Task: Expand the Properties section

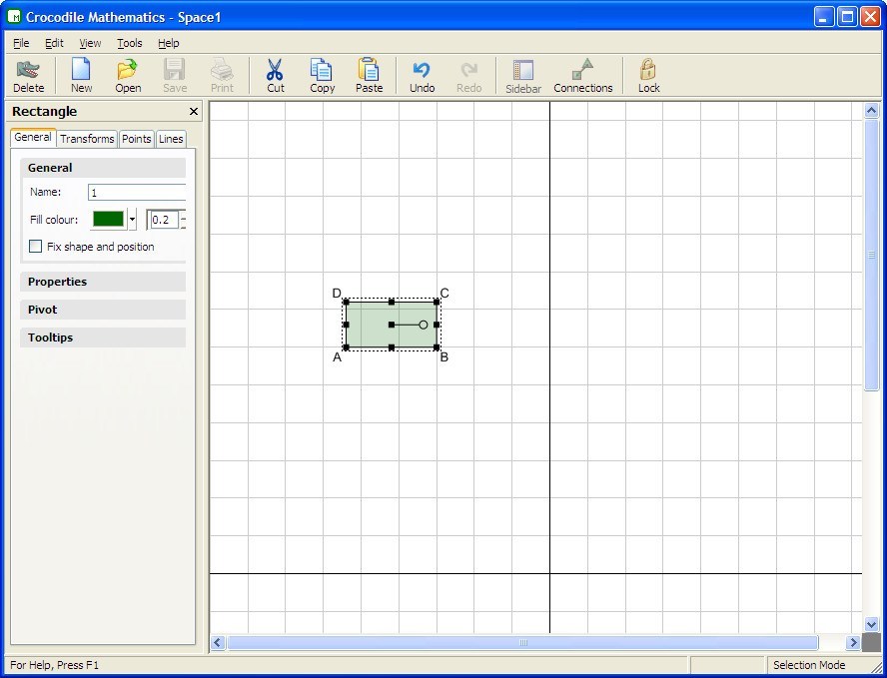Action: (103, 282)
